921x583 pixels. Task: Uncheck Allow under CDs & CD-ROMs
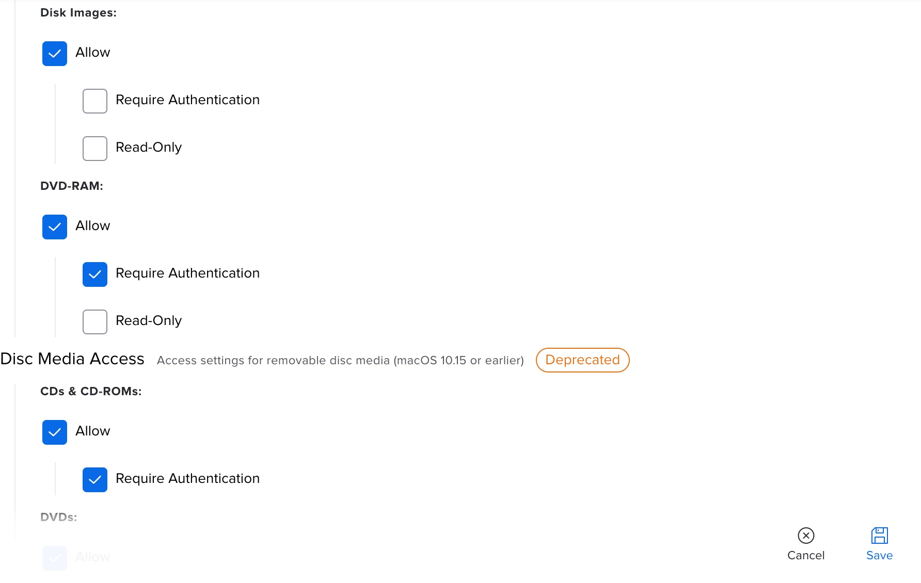coord(55,432)
